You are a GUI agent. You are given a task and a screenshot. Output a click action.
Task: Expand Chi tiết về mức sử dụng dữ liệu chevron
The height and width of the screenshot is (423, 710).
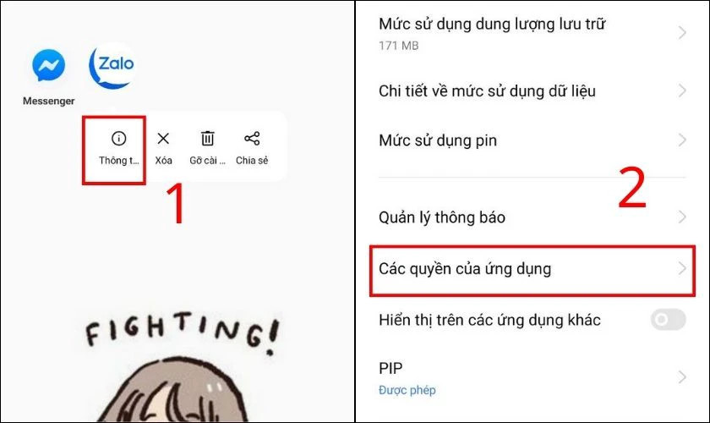click(x=682, y=91)
